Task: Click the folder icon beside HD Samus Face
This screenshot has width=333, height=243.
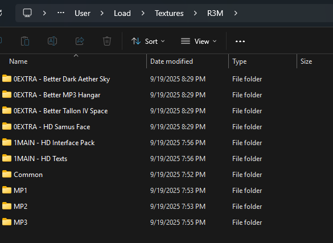Action: pos(7,126)
